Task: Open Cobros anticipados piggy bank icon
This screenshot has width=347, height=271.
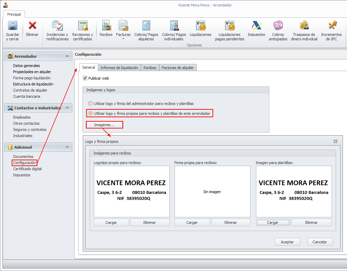Action: [278, 25]
